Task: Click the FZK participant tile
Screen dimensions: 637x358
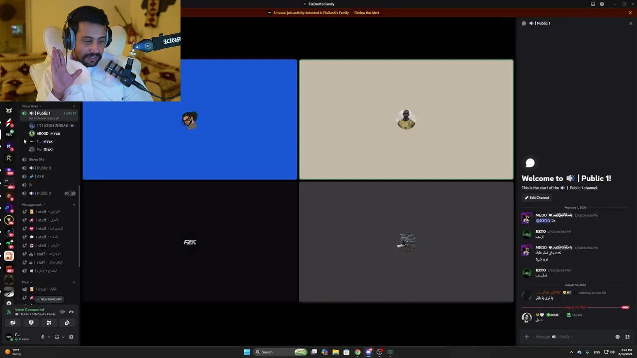Action: [x=190, y=242]
